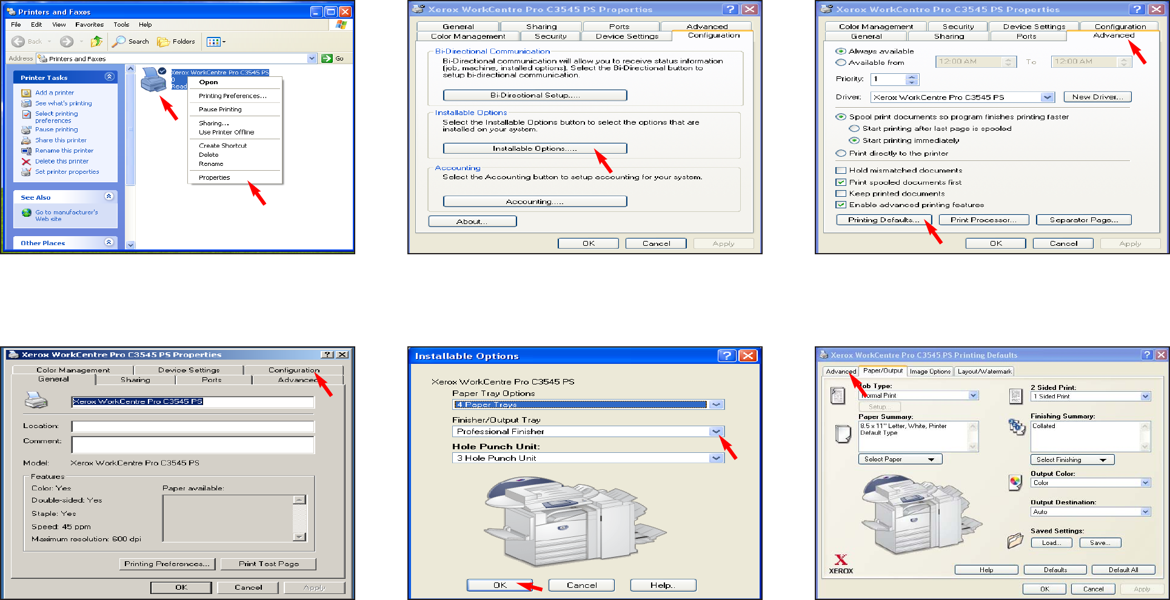Click the Printing Defaults... button
This screenshot has width=1170, height=600.
click(x=884, y=220)
